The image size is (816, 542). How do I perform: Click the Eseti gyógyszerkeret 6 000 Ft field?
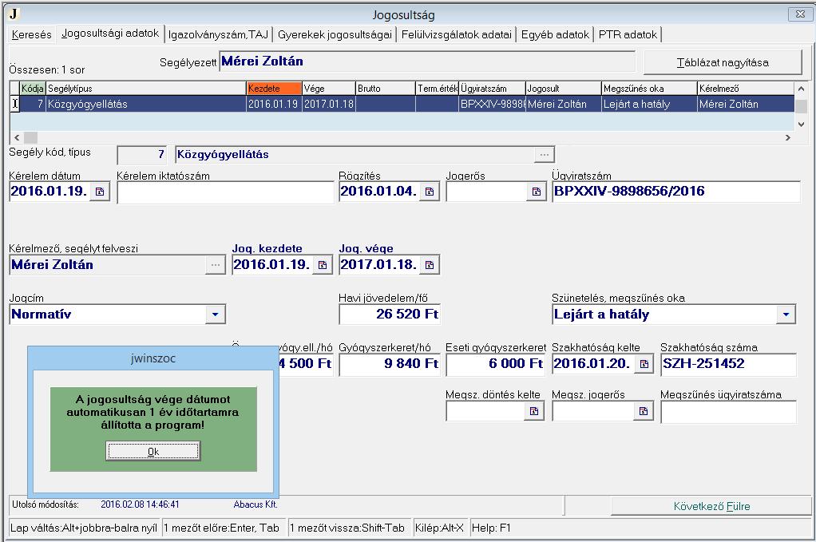coord(495,363)
